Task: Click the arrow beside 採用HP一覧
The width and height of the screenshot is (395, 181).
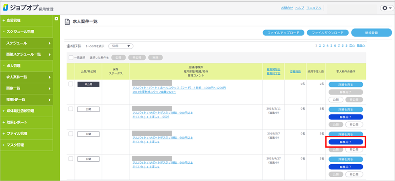Action: (x=49, y=100)
